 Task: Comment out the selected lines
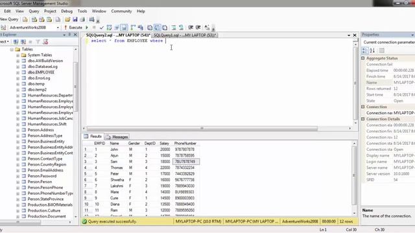[174, 27]
